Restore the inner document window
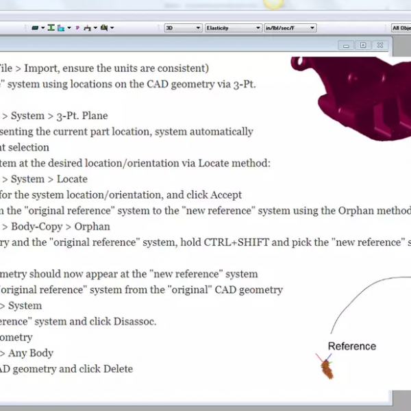 (x=363, y=45)
